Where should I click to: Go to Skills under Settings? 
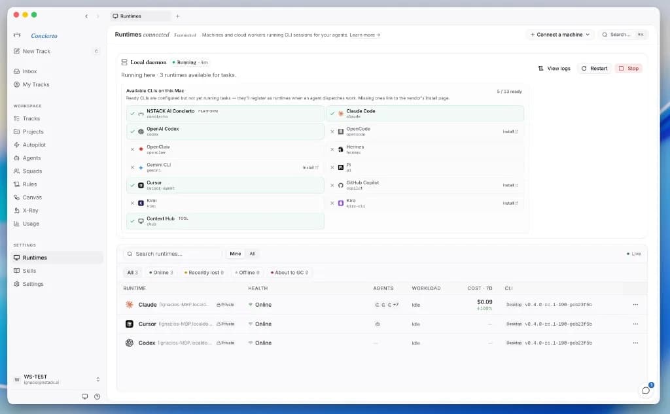pos(29,271)
